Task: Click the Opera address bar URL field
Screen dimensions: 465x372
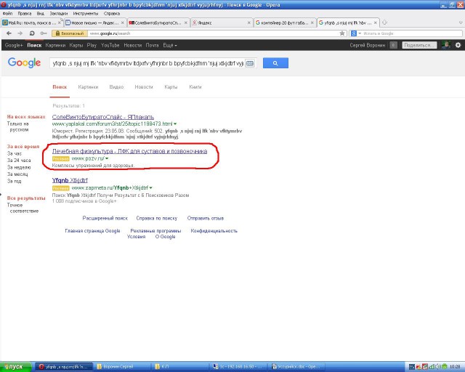Action: (214, 33)
